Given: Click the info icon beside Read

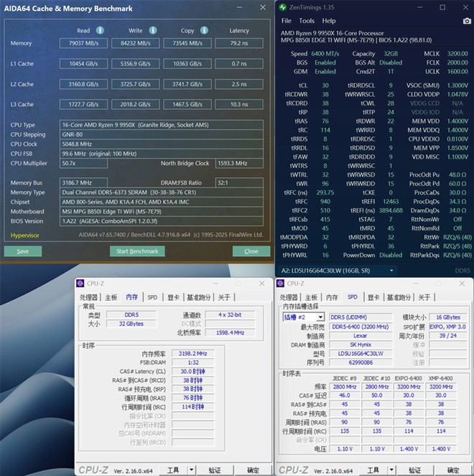Looking at the screenshot, I should coord(100,31).
